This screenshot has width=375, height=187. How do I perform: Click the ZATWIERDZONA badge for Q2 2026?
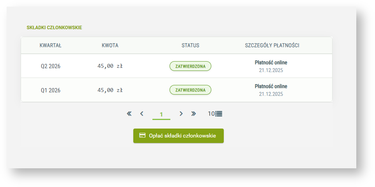pyautogui.click(x=190, y=66)
